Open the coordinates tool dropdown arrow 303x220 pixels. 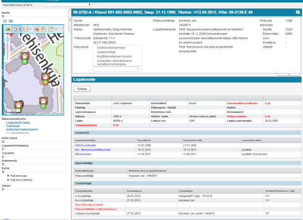pyautogui.click(x=56, y=29)
